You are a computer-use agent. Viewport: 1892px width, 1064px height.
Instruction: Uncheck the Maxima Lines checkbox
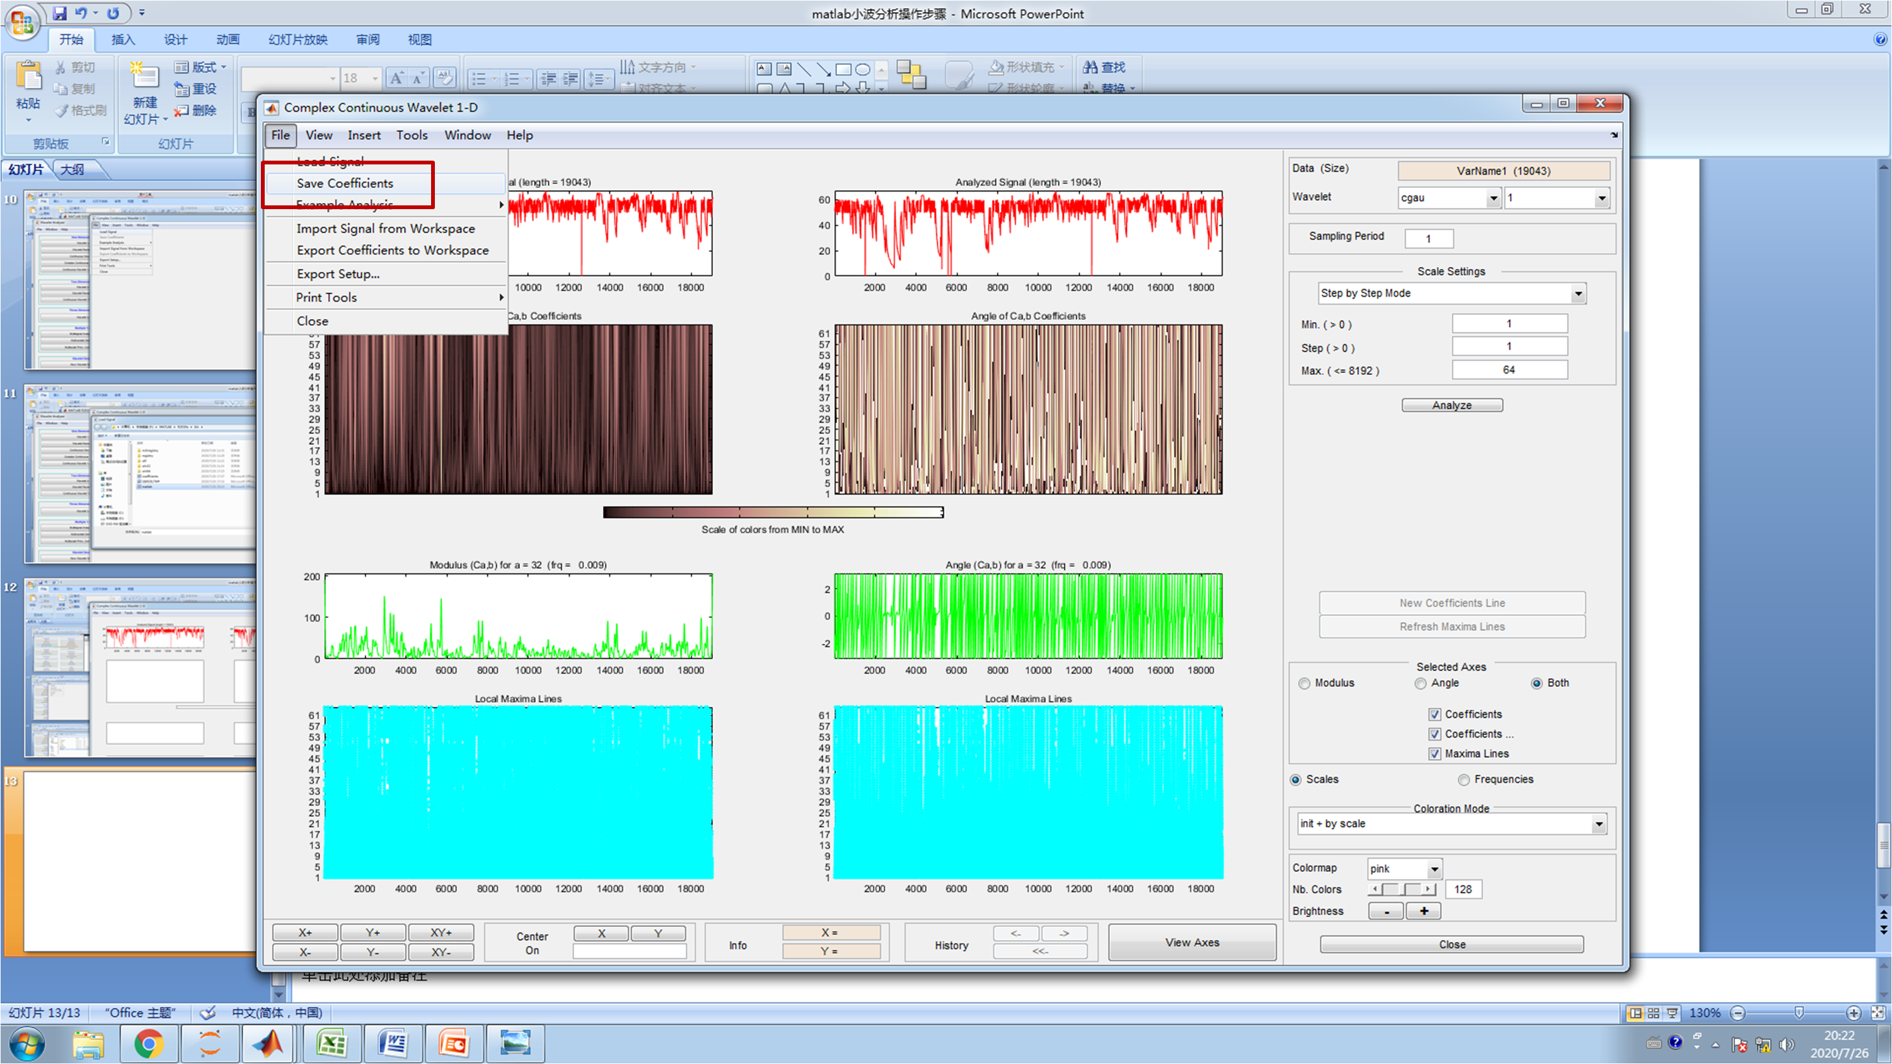pyautogui.click(x=1434, y=753)
